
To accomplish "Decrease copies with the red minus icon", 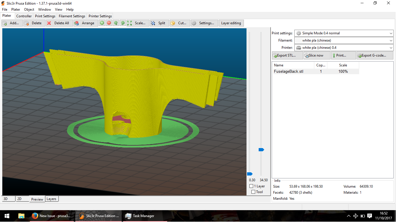I will (109, 23).
